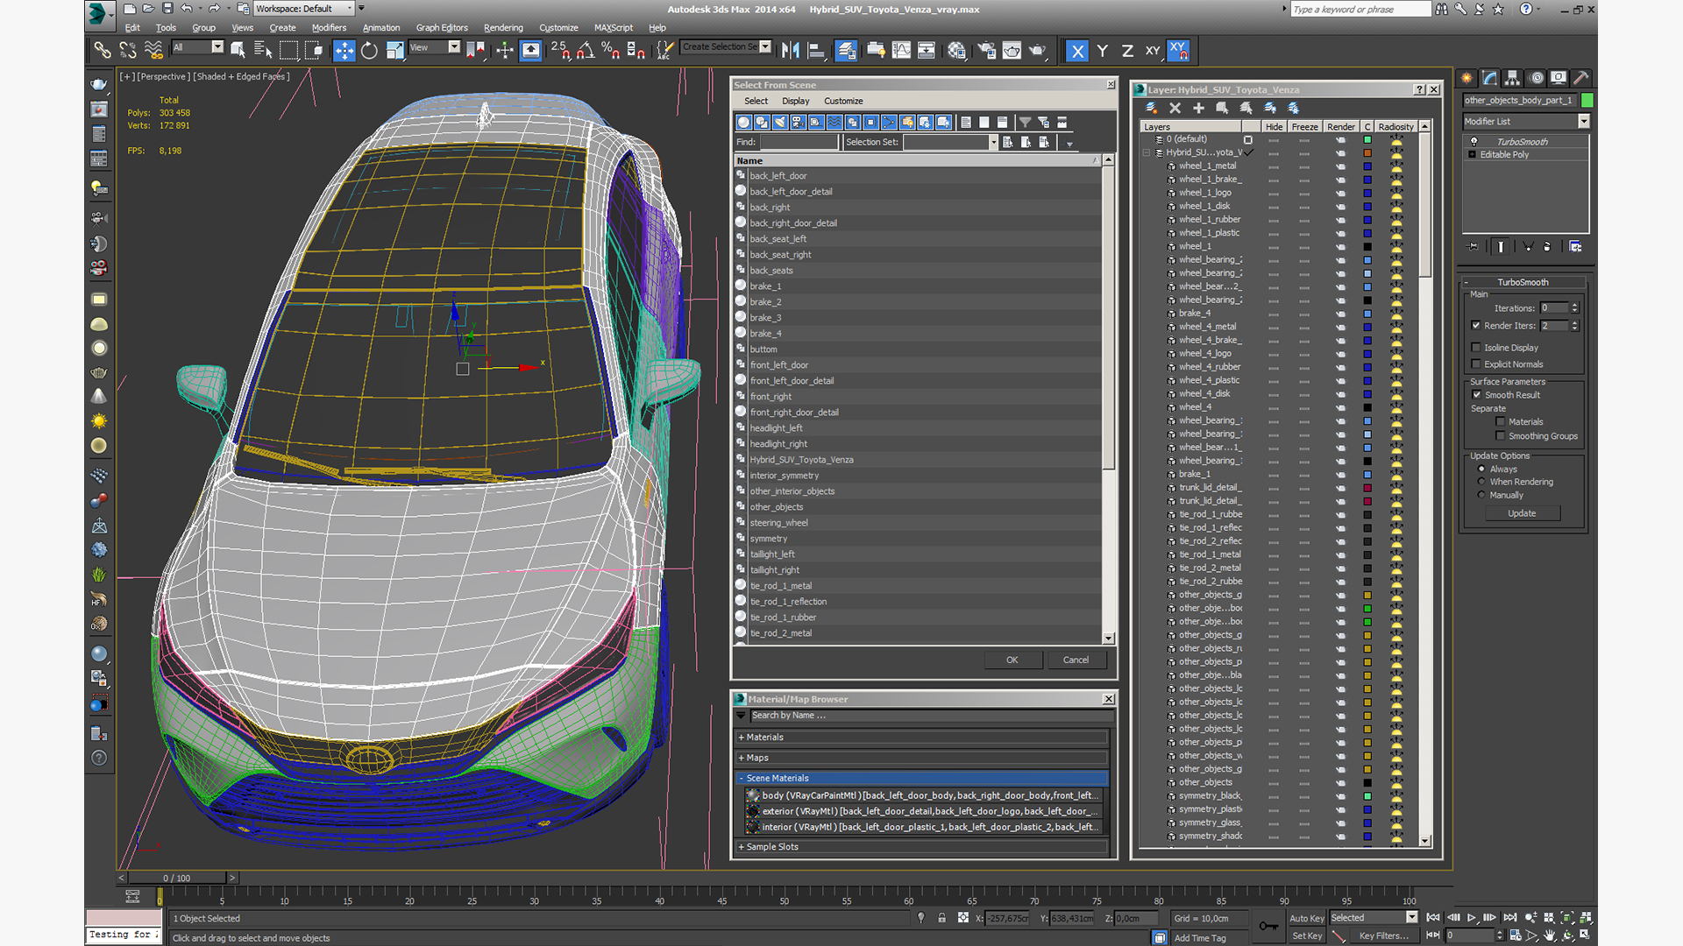The width and height of the screenshot is (1683, 946).
Task: Expand the Maps group in browser
Action: 924,758
